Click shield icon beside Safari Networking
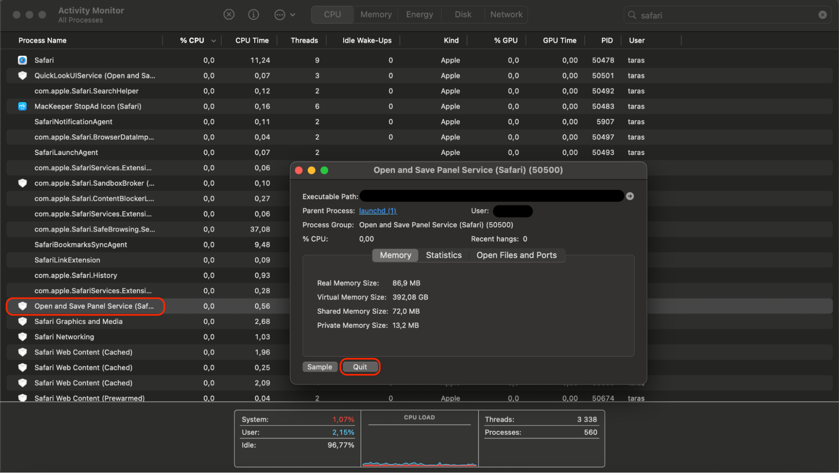Image resolution: width=839 pixels, height=473 pixels. click(x=23, y=337)
